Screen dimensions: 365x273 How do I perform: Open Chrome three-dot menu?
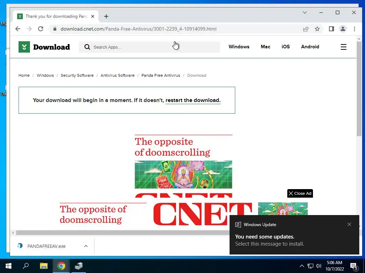pyautogui.click(x=354, y=29)
